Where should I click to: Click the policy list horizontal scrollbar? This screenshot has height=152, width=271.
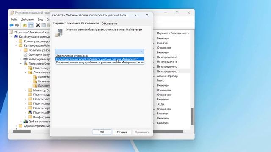168,131
